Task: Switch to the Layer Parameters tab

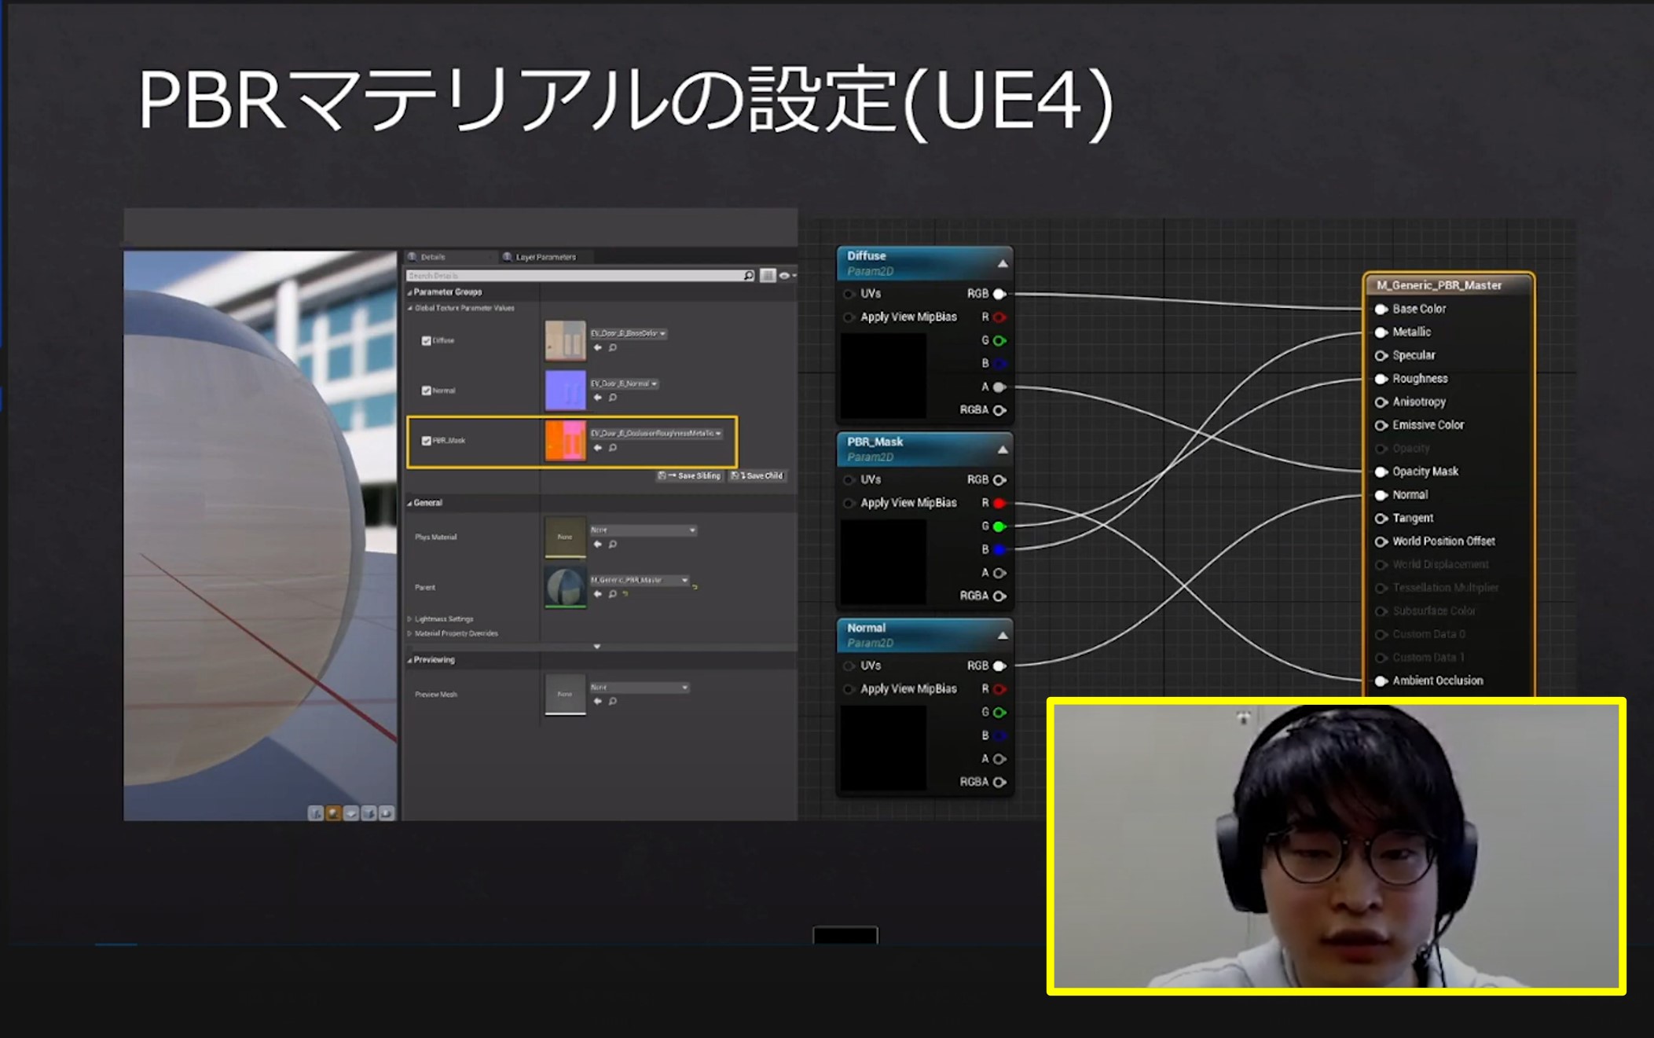Action: (545, 257)
